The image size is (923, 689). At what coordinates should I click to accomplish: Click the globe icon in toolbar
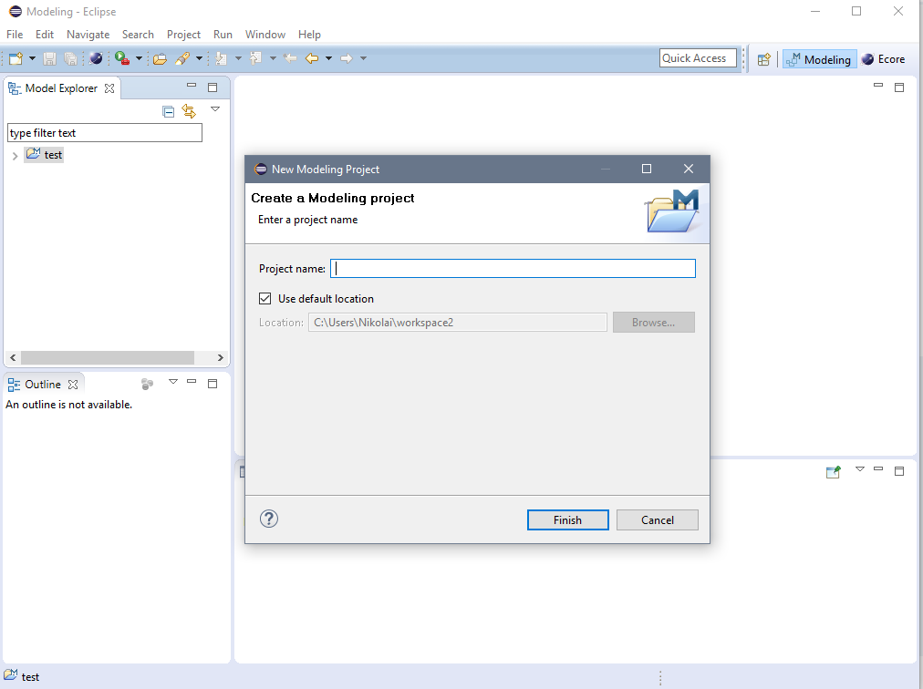click(x=96, y=58)
